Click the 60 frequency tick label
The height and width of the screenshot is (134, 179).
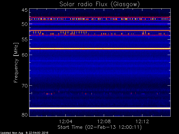click(25, 55)
